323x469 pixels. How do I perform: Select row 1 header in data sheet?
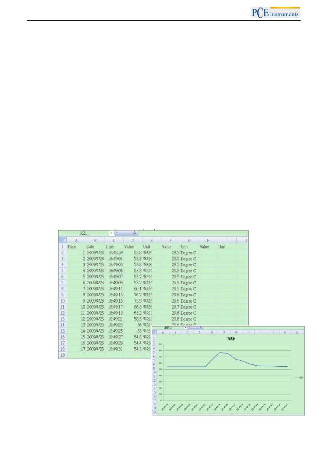[63, 247]
